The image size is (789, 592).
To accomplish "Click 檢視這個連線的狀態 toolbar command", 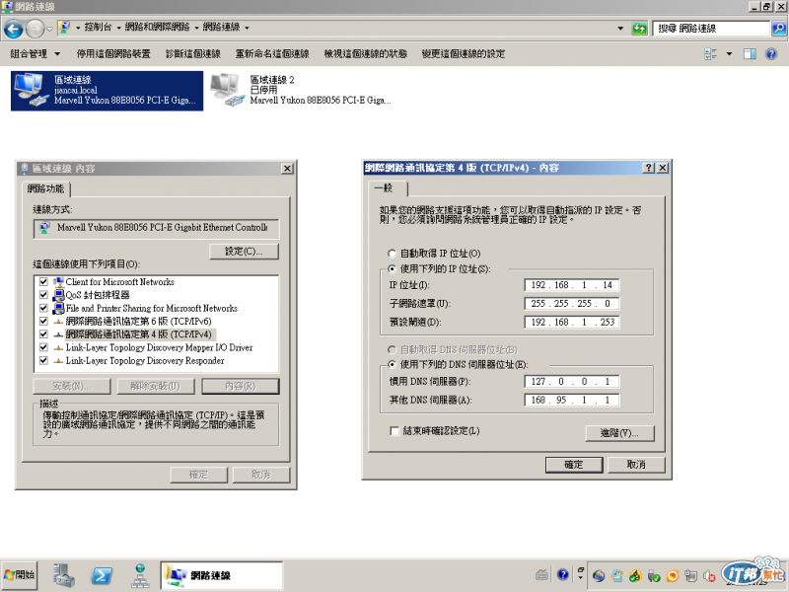I will pos(365,54).
